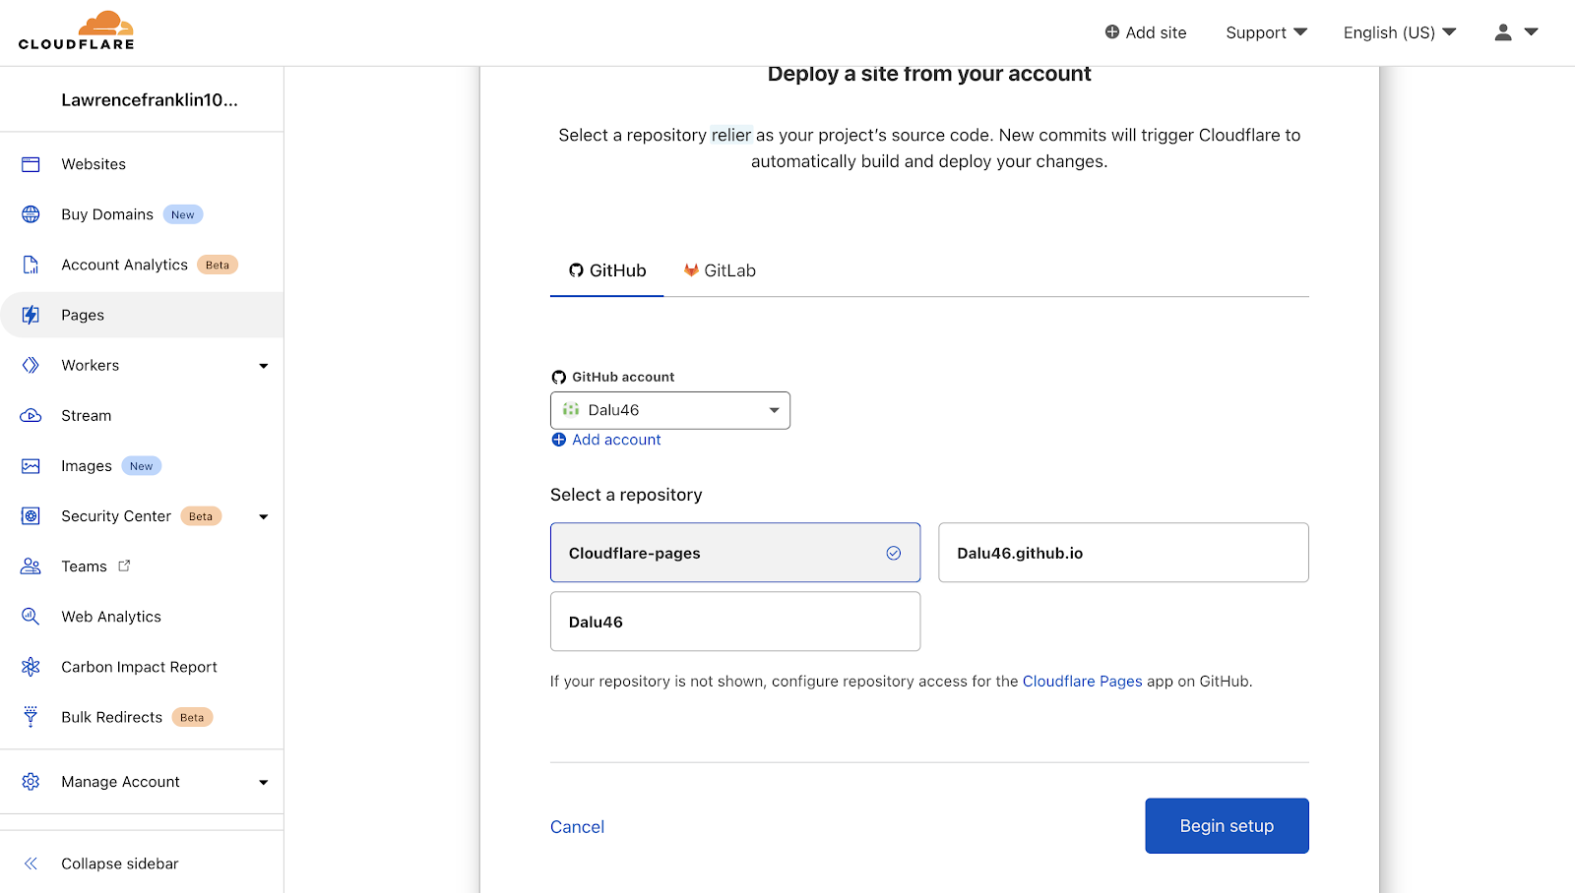The image size is (1575, 893).
Task: Select the Dalu46 repository
Action: tap(735, 622)
